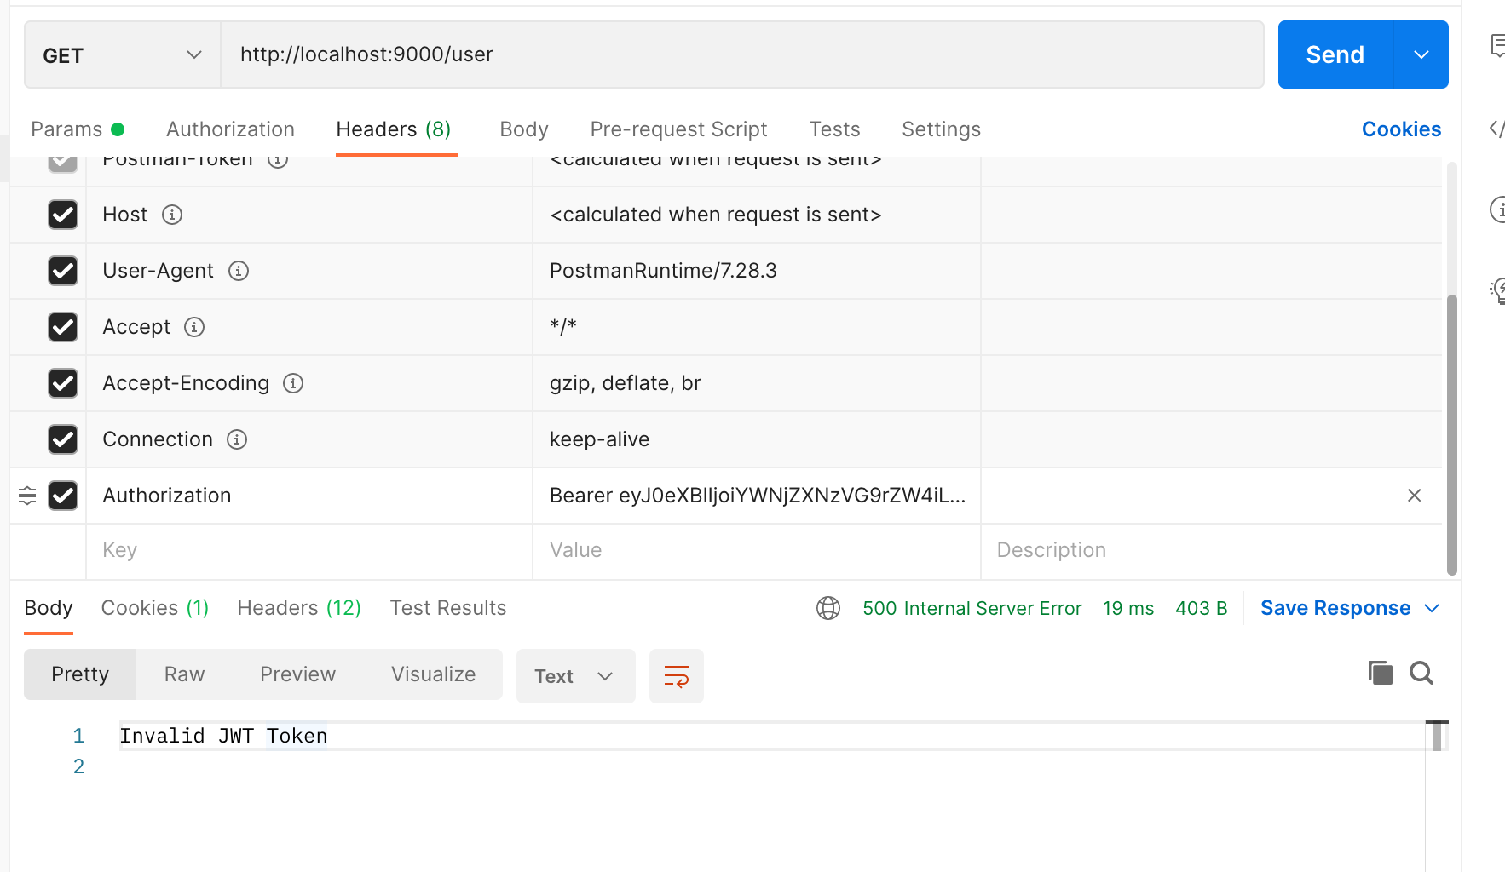Open the comments sidebar icon

point(1497,46)
